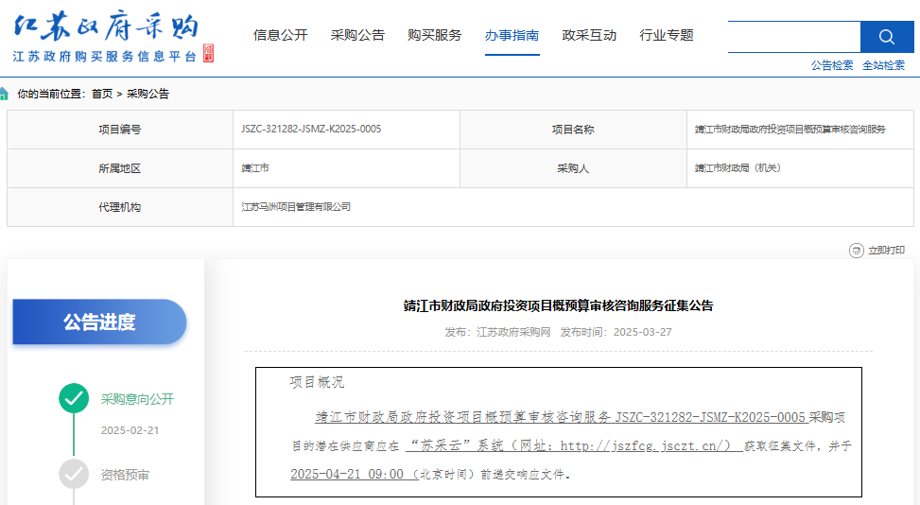Click the 立即打印 print link
Screen dimensions: 920x505
(886, 251)
